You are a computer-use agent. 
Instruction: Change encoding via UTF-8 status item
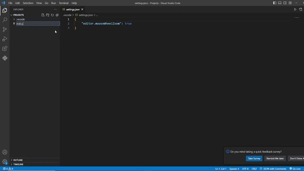[x=245, y=169]
